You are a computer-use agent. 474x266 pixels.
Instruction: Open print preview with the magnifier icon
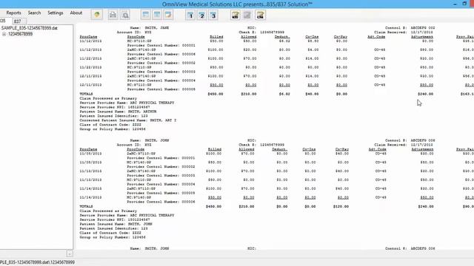(125, 15)
